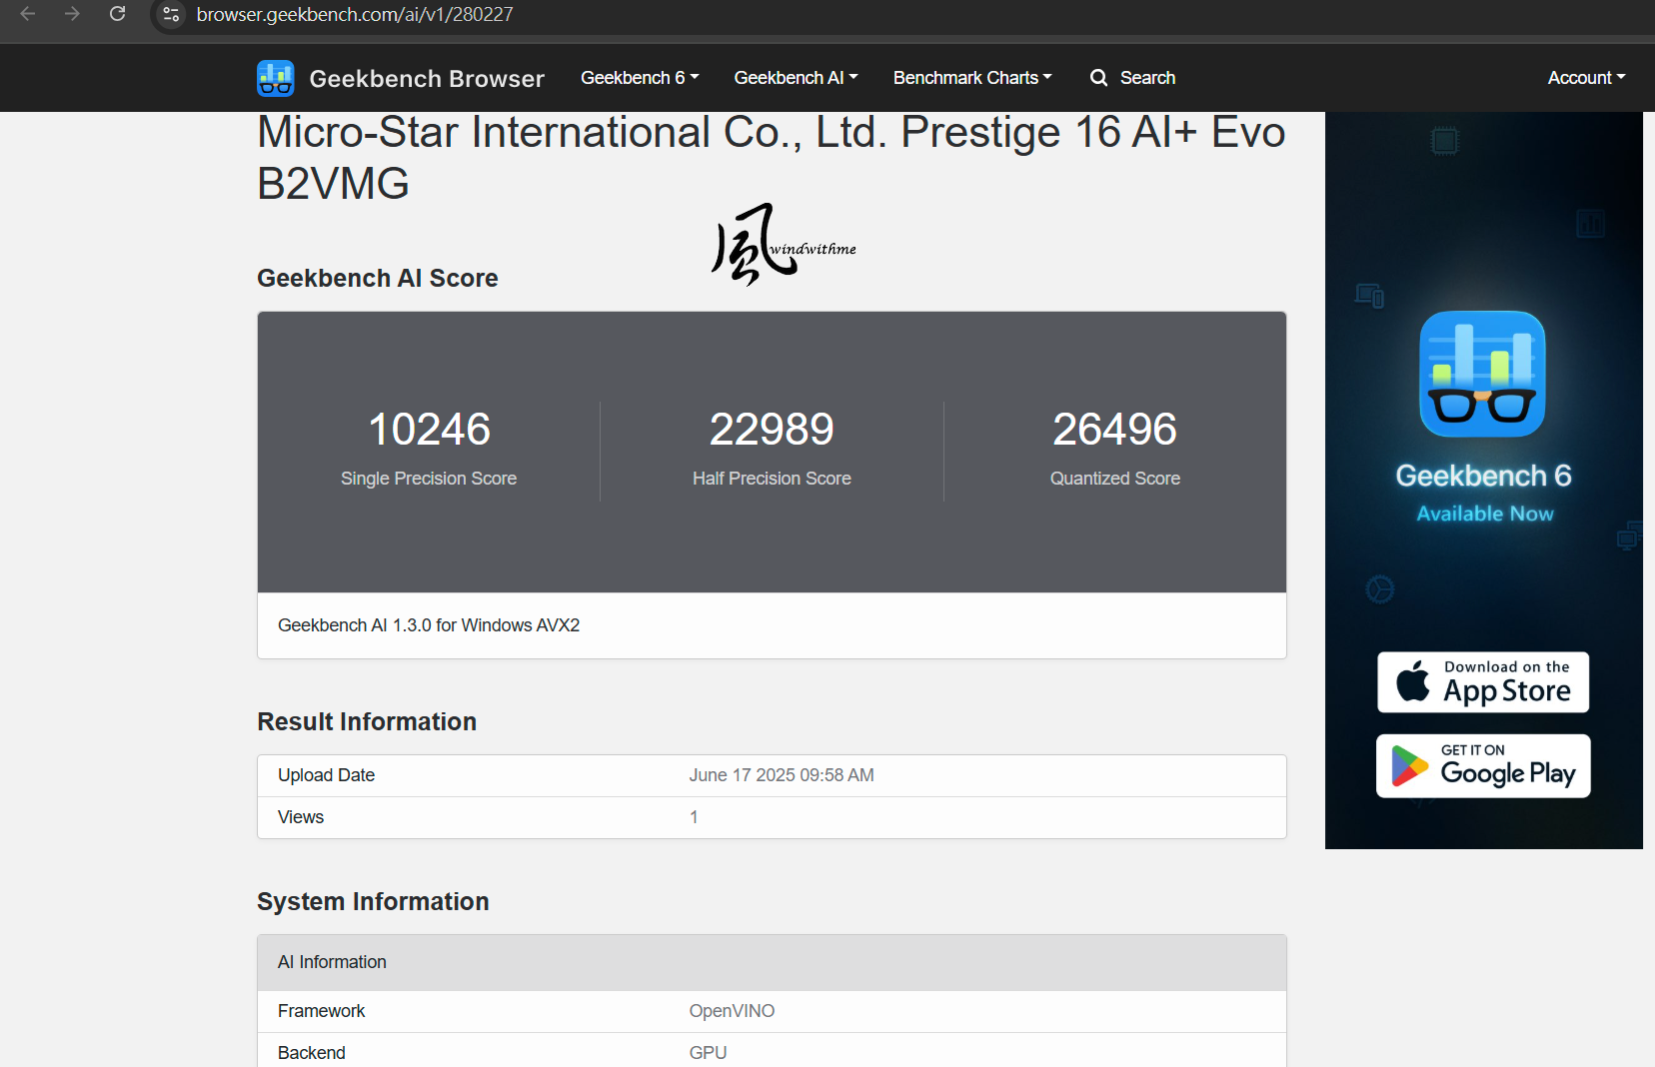Click the Geekbench Browser logo icon
This screenshot has width=1655, height=1067.
[276, 78]
